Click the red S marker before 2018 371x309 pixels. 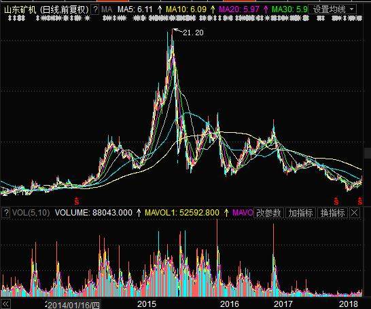point(336,201)
